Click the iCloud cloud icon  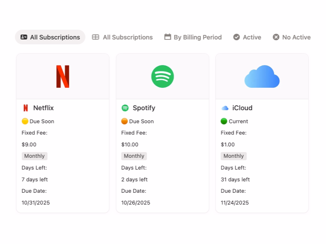click(262, 76)
